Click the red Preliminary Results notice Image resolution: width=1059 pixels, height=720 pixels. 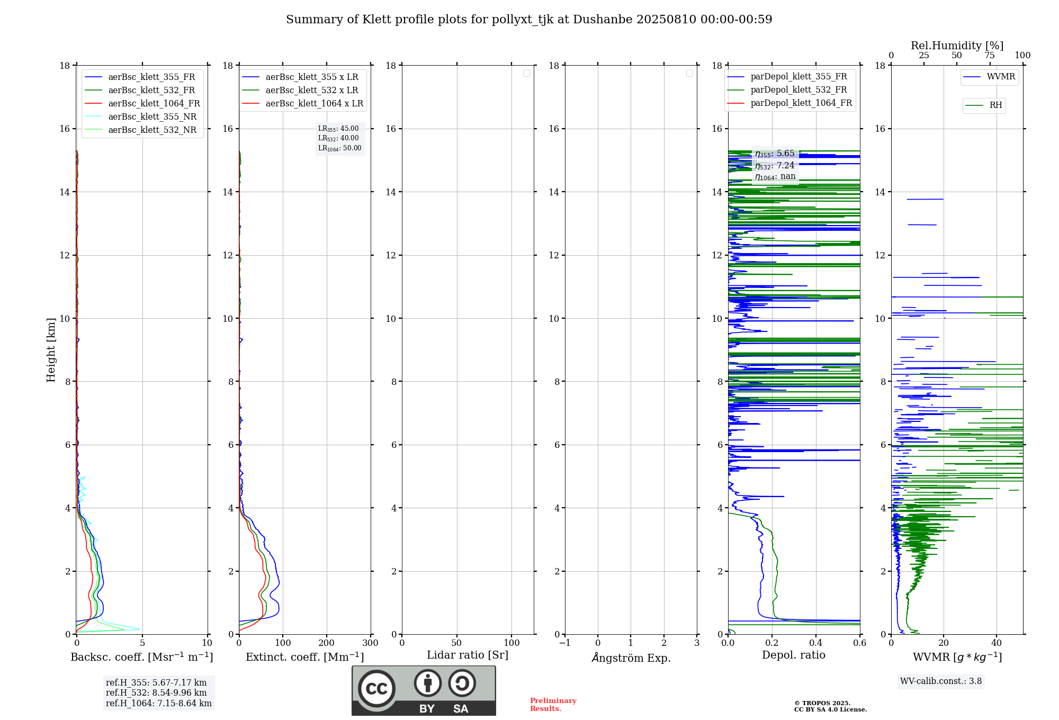(553, 705)
